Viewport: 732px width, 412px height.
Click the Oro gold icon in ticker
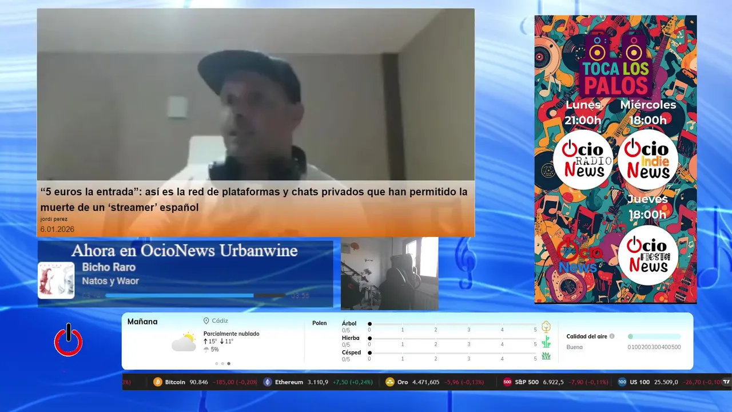(390, 382)
